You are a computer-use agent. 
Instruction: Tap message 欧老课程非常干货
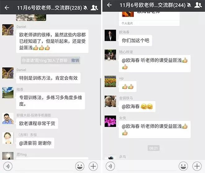(x=37, y=123)
